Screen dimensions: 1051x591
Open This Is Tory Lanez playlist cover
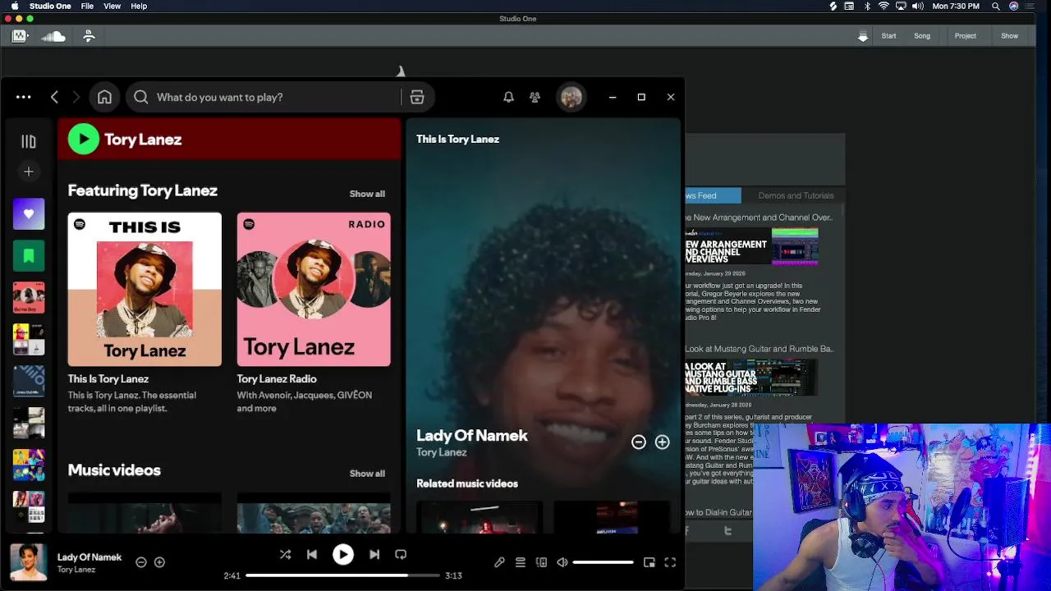[x=145, y=289]
